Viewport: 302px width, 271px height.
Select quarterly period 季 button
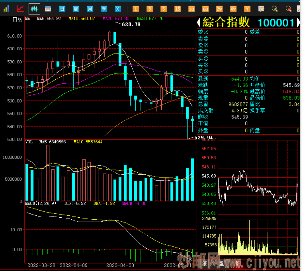(104, 9)
